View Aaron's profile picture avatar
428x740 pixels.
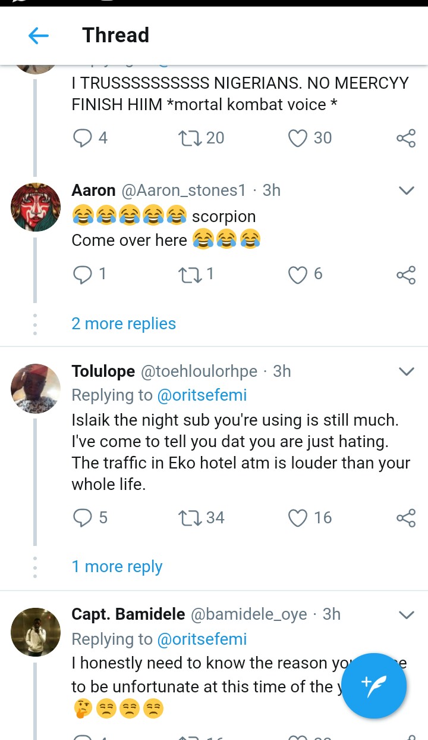click(36, 207)
